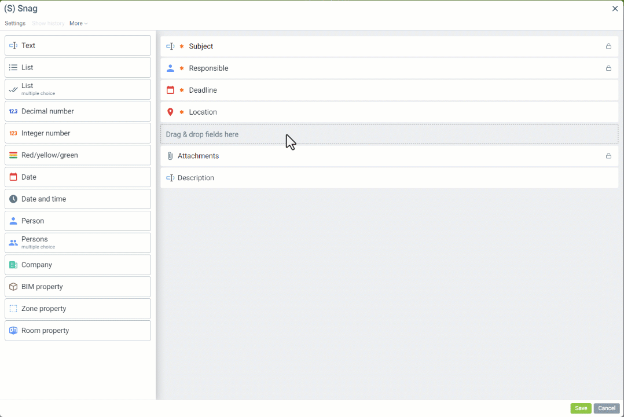The height and width of the screenshot is (417, 624).
Task: Click the Drag & drop fields area
Action: click(389, 134)
